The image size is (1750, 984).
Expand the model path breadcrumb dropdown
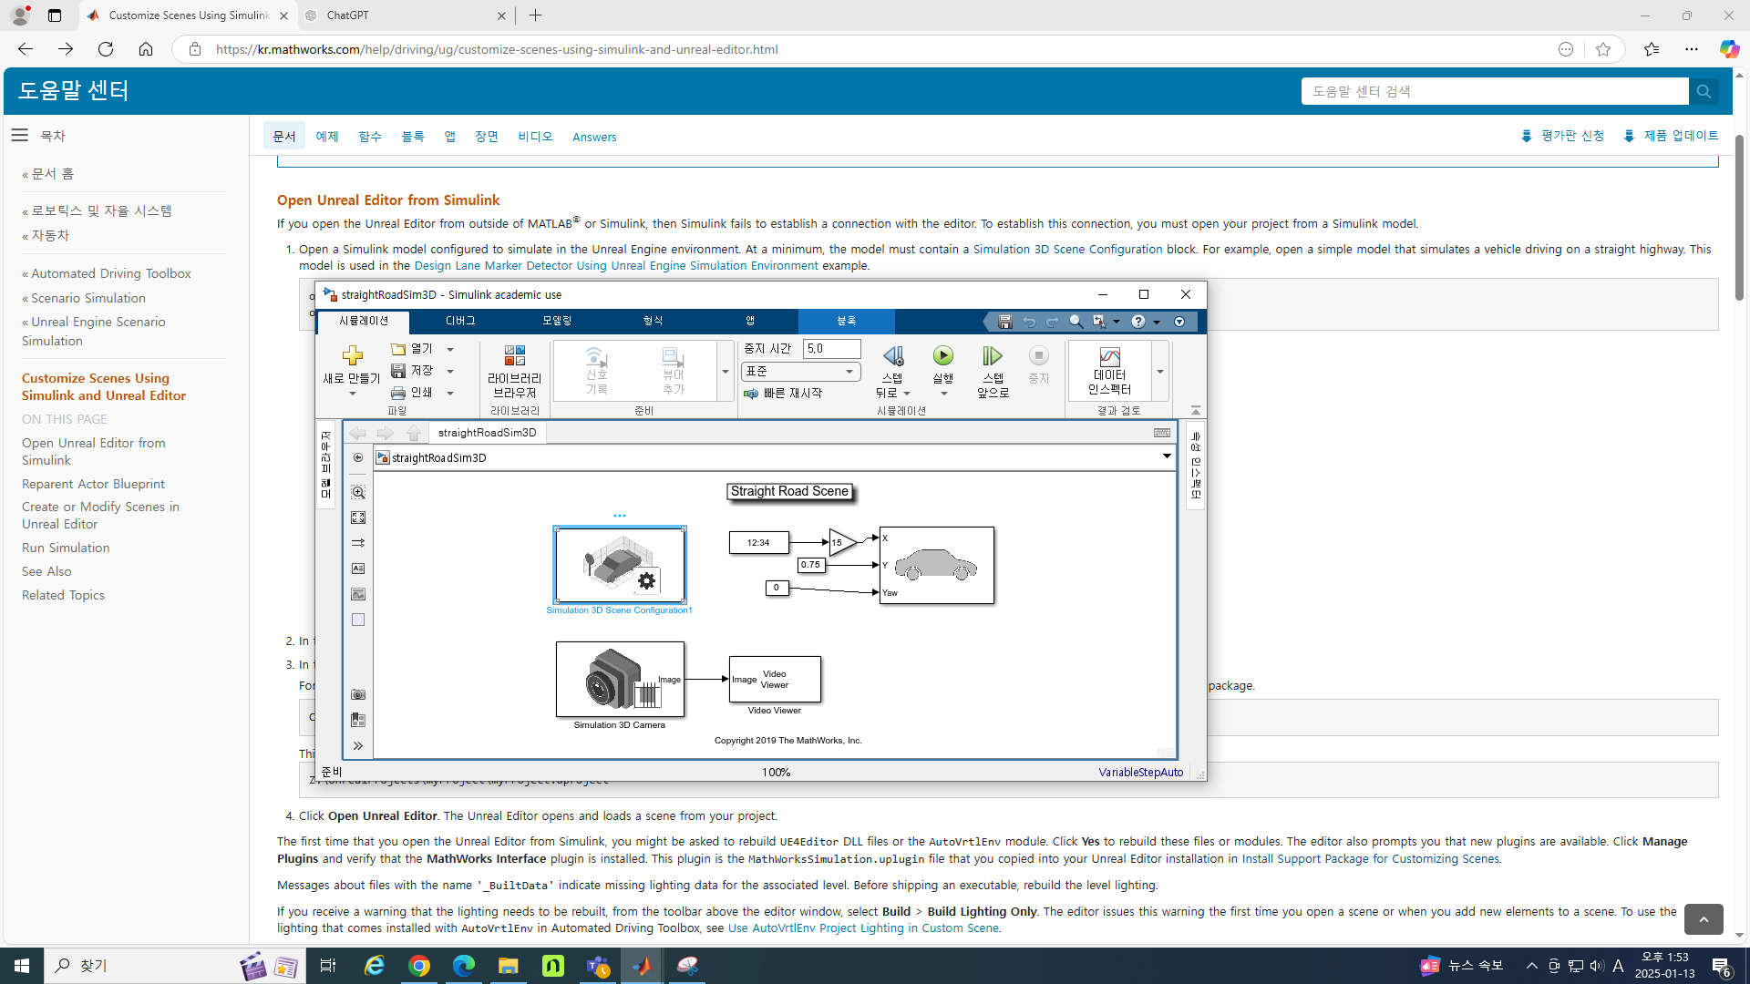(x=1167, y=456)
